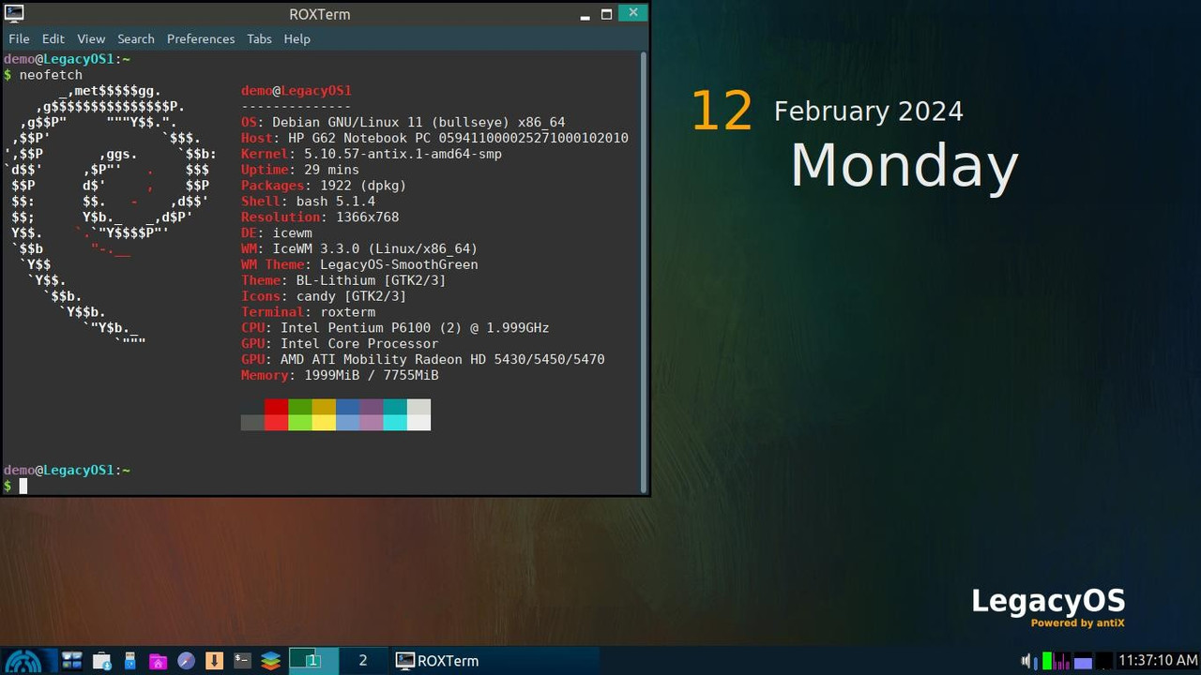This screenshot has width=1201, height=675.
Task: Open the Tabs menu
Action: pyautogui.click(x=259, y=38)
